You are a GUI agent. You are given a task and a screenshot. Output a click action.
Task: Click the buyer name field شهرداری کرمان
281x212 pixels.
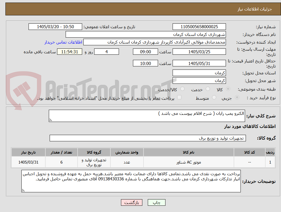pyautogui.click(x=146, y=34)
